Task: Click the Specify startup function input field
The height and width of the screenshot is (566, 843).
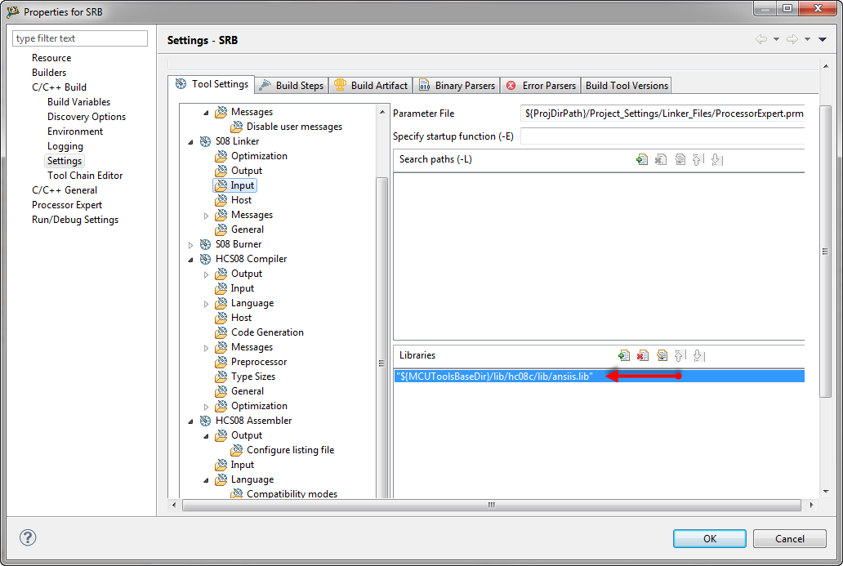Action: 662,136
